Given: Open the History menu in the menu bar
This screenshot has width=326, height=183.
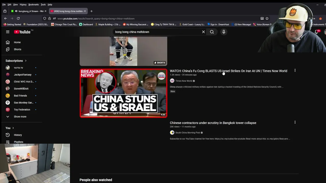Looking at the screenshot, I should pyautogui.click(x=23, y=5).
